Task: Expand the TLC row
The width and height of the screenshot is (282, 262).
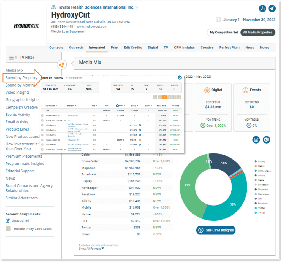Action: 42,120
